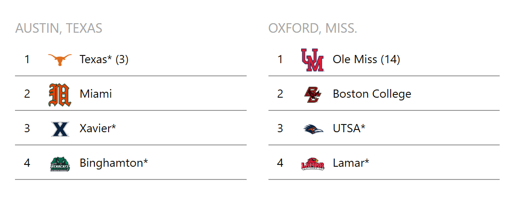
Task: Open the Miami team name
Action: coord(96,94)
